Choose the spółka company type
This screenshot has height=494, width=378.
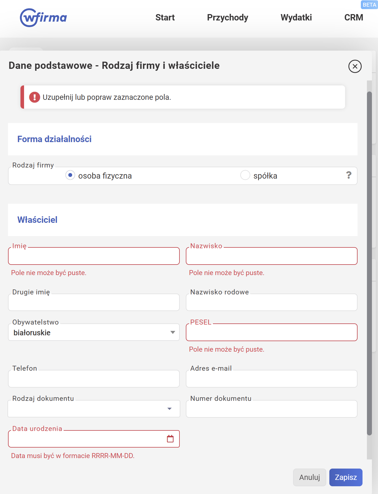pyautogui.click(x=245, y=175)
